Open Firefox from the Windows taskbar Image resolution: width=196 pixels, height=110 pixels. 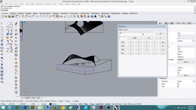(x=55, y=107)
